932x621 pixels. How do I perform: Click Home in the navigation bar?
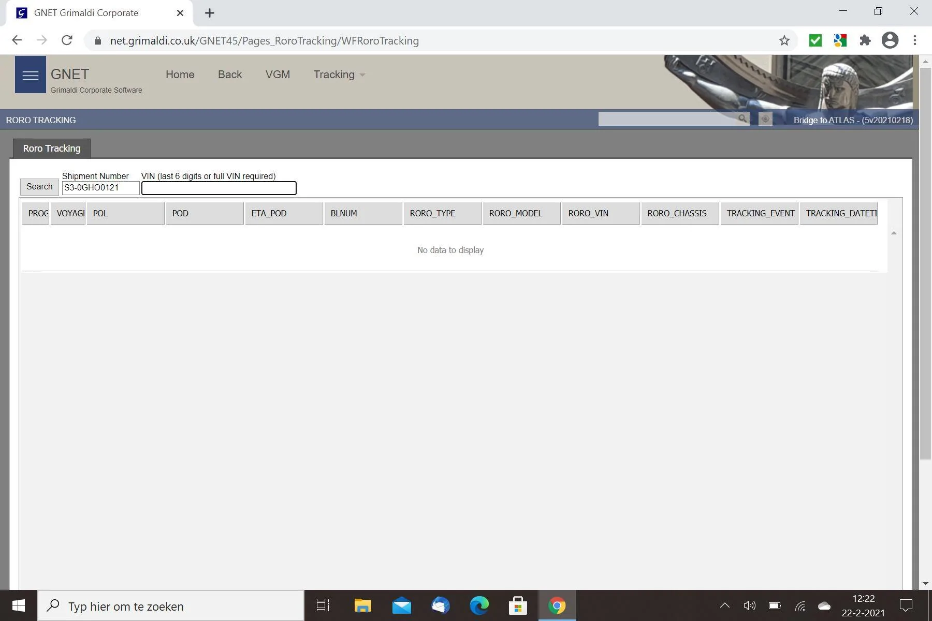pos(180,75)
